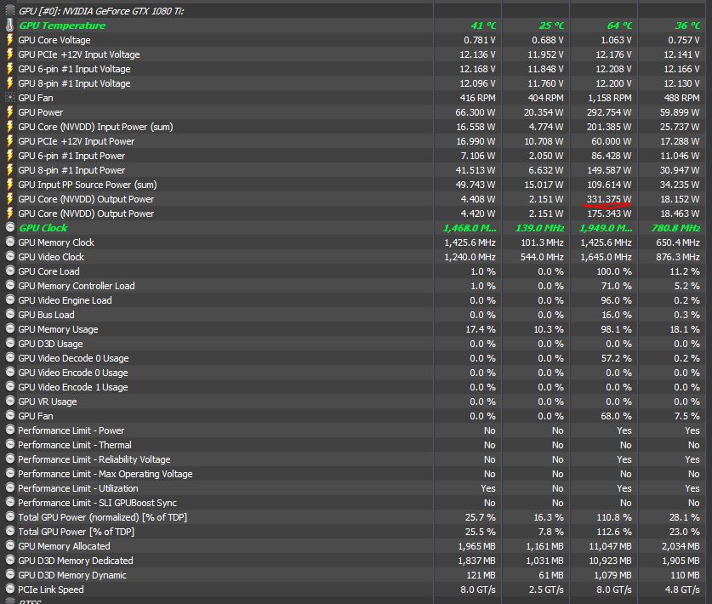Click the 100.0 % GPU Core Load maximum
The height and width of the screenshot is (604, 712).
click(x=613, y=271)
